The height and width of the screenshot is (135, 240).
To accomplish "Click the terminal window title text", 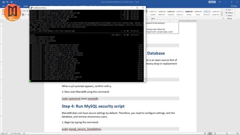I will coord(40,8).
